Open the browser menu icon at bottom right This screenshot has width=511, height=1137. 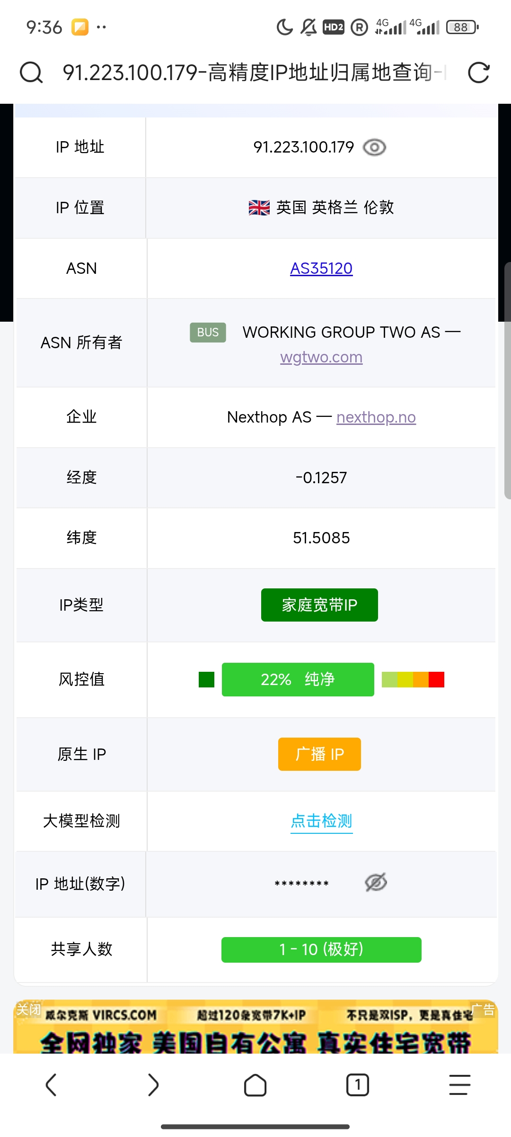coord(458,1083)
